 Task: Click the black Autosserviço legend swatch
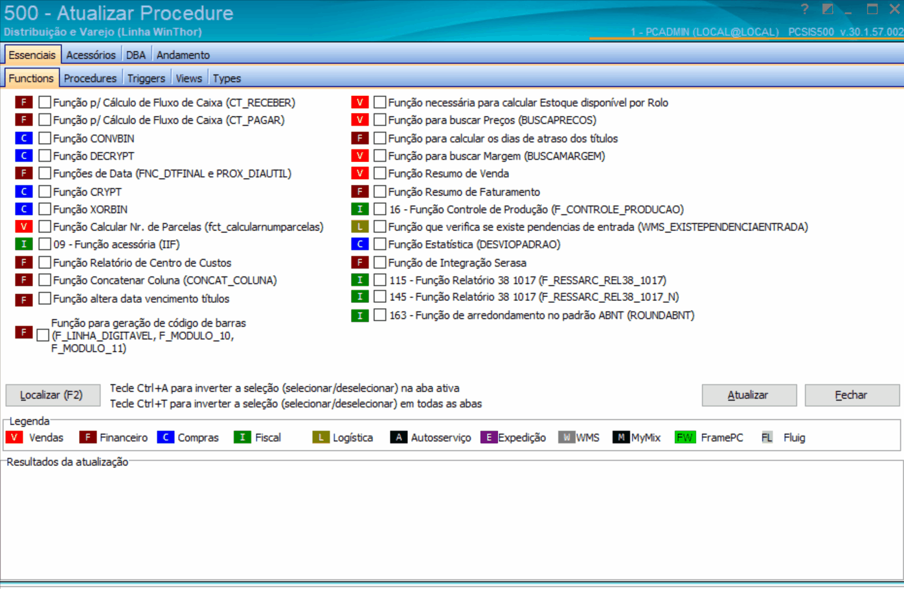point(399,438)
